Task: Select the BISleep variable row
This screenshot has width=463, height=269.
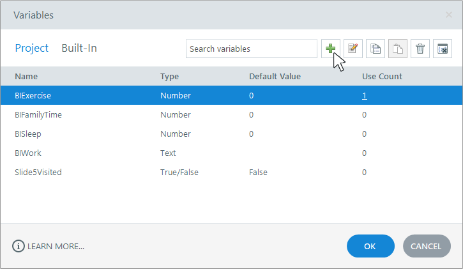Action: pyautogui.click(x=231, y=134)
